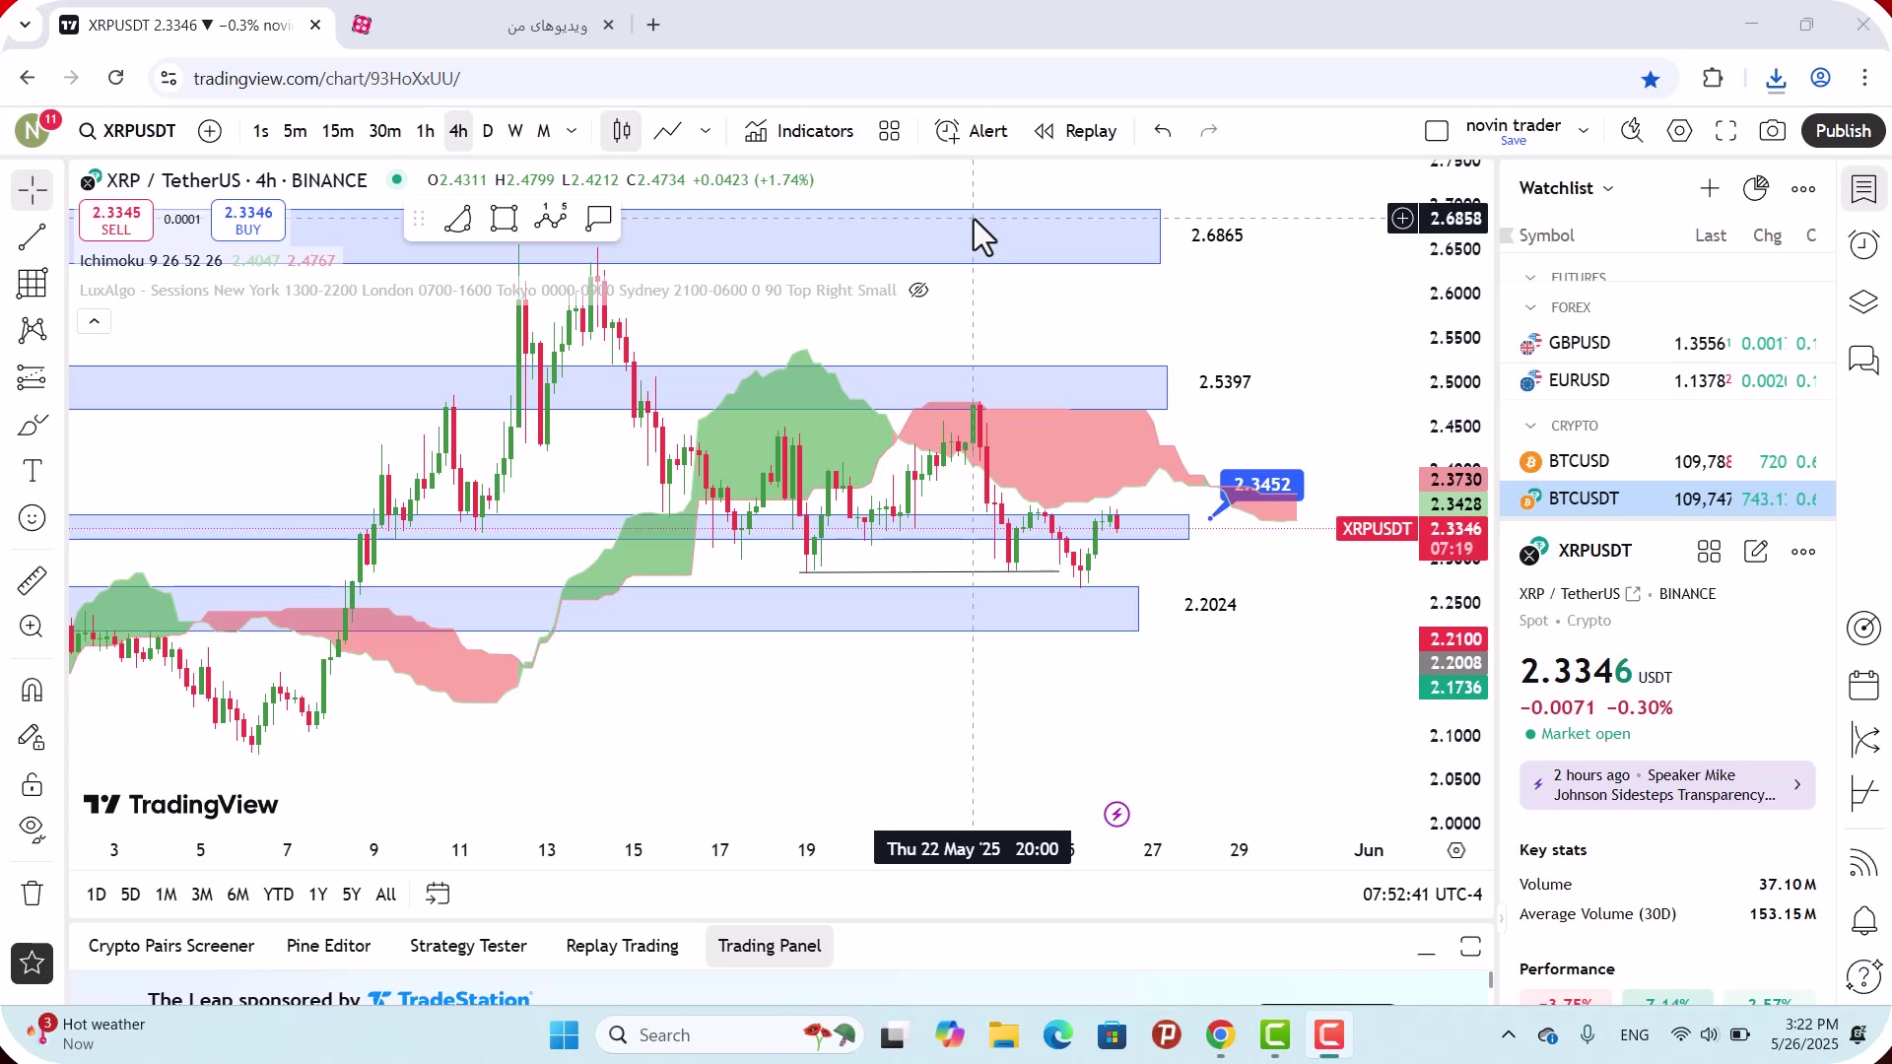1892x1064 pixels.
Task: Collapse the indicator legend arrow
Action: [x=95, y=321]
